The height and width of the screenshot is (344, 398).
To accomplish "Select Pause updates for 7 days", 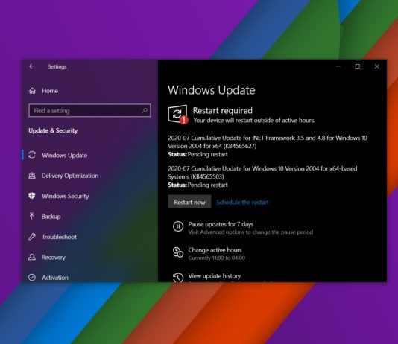I will point(221,224).
